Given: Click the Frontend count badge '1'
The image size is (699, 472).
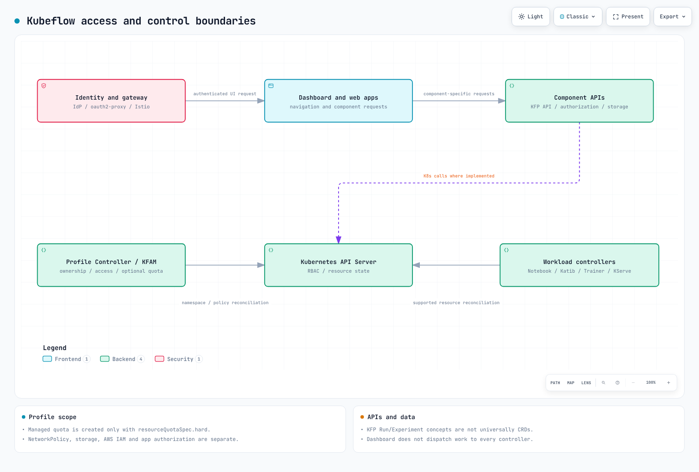Looking at the screenshot, I should 87,359.
